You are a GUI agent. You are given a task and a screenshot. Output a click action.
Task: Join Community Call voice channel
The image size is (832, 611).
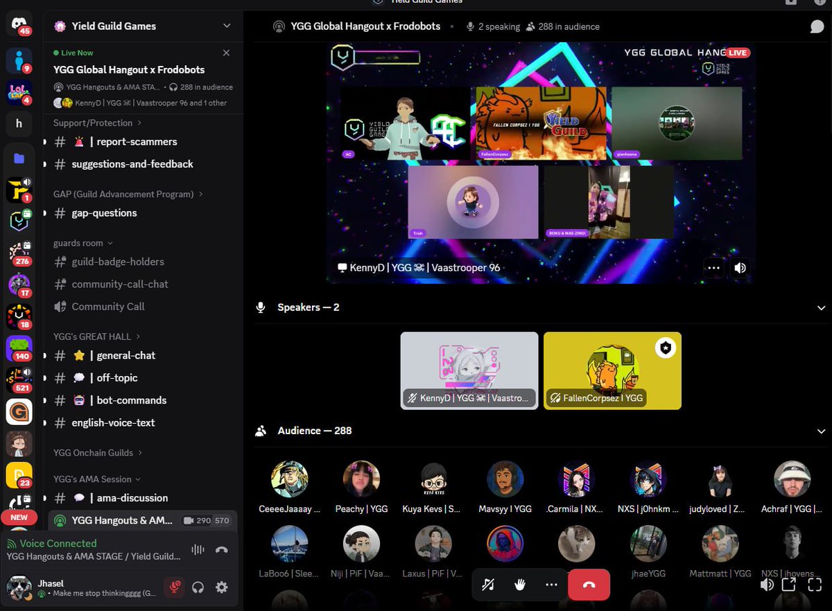click(143, 307)
